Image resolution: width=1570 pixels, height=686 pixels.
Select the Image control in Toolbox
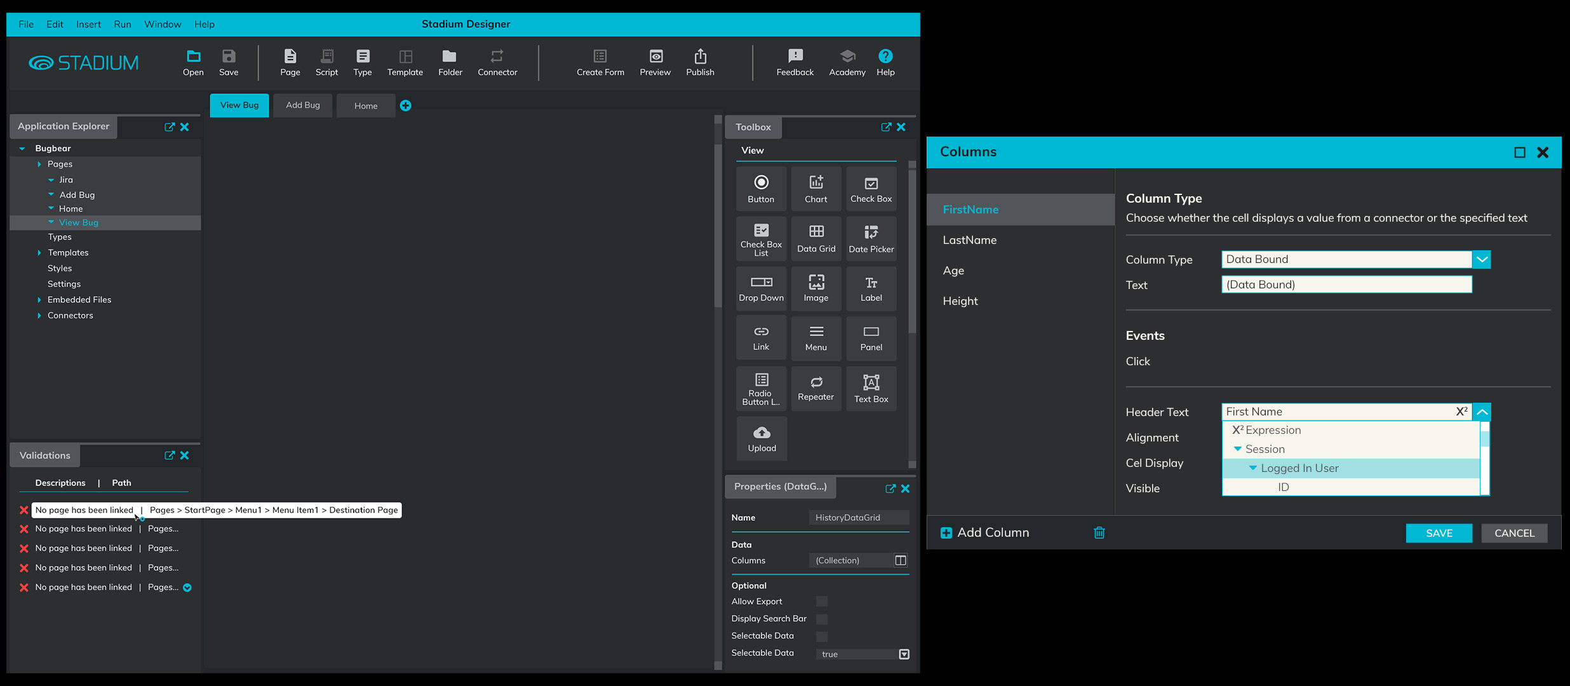(816, 288)
